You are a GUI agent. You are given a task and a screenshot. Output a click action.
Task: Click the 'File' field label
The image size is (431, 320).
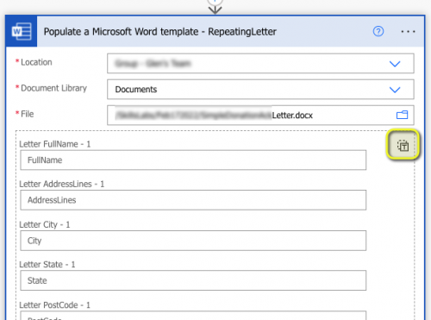tap(28, 114)
